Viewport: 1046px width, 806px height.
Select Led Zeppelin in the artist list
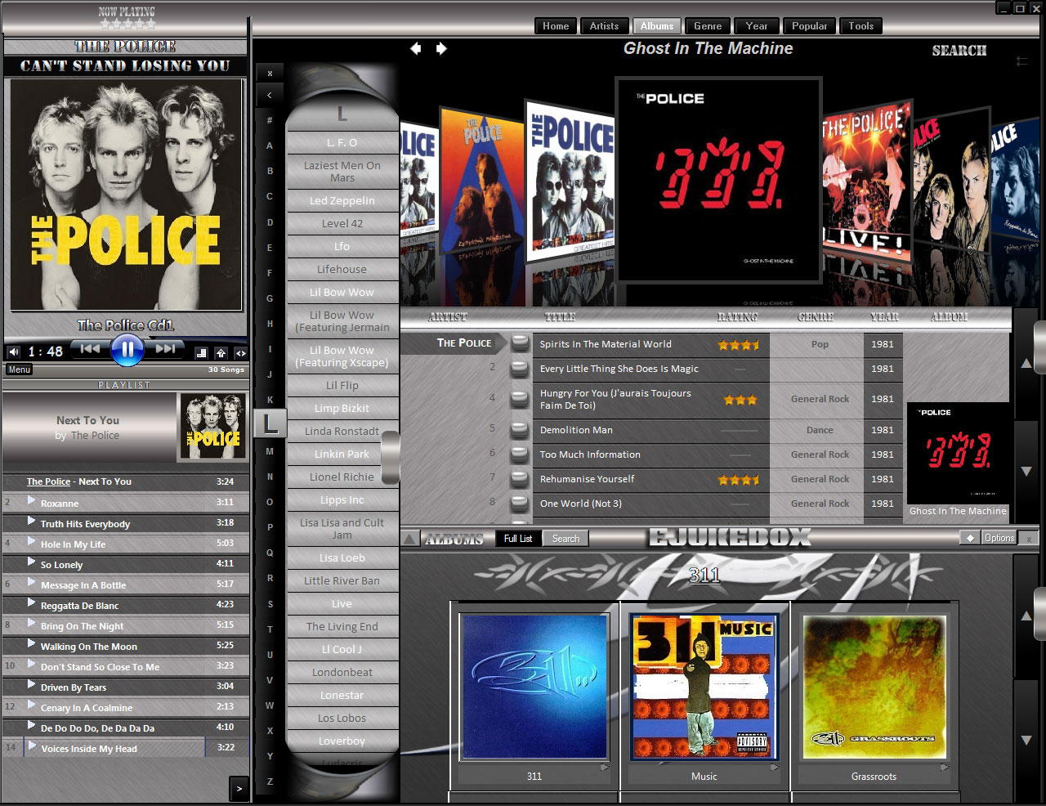[342, 201]
